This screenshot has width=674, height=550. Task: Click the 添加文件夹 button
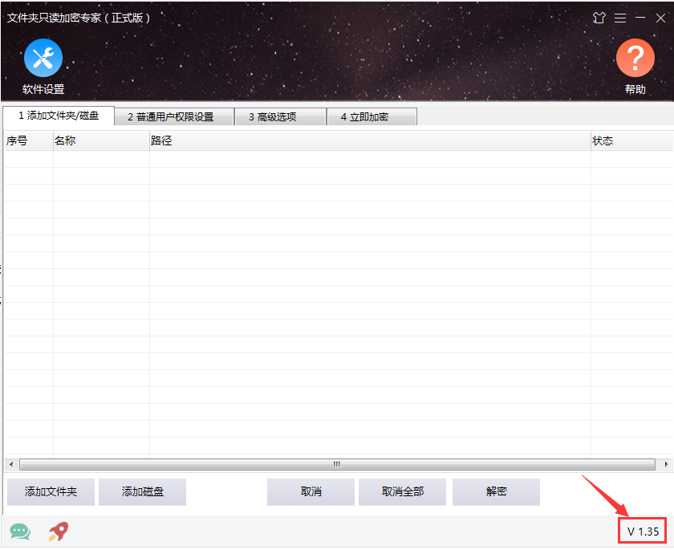pos(51,491)
